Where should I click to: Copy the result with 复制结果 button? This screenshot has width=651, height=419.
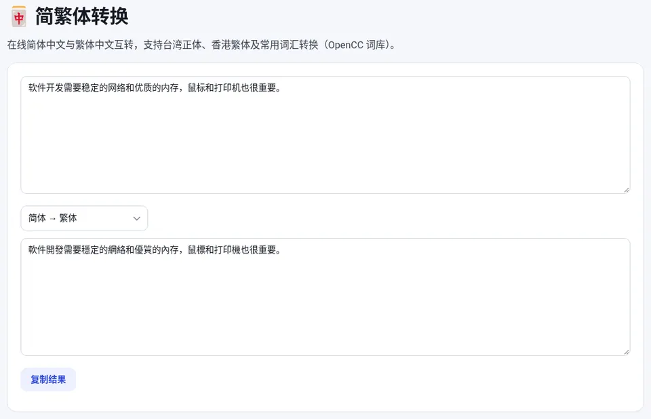[48, 380]
